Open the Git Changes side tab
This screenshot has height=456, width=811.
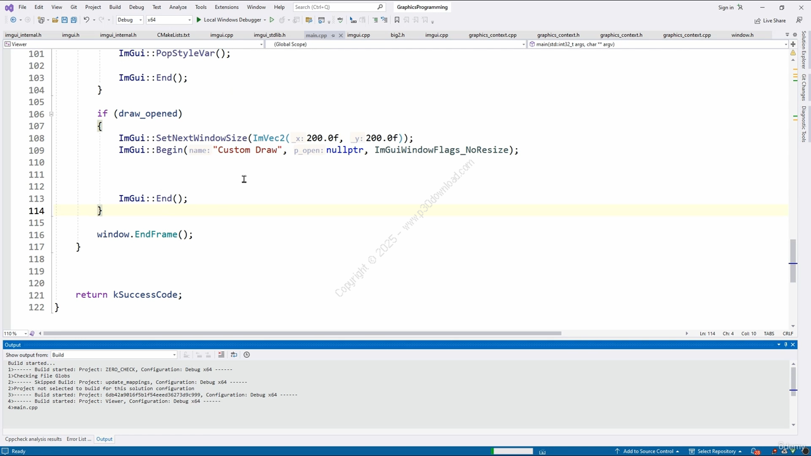(x=804, y=87)
